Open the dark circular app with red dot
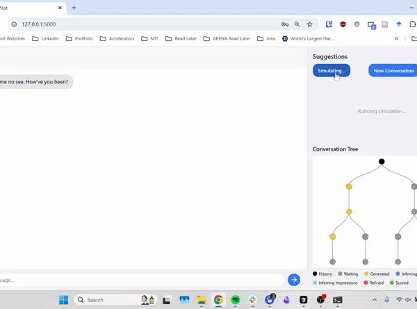The width and height of the screenshot is (417, 309). click(x=321, y=299)
